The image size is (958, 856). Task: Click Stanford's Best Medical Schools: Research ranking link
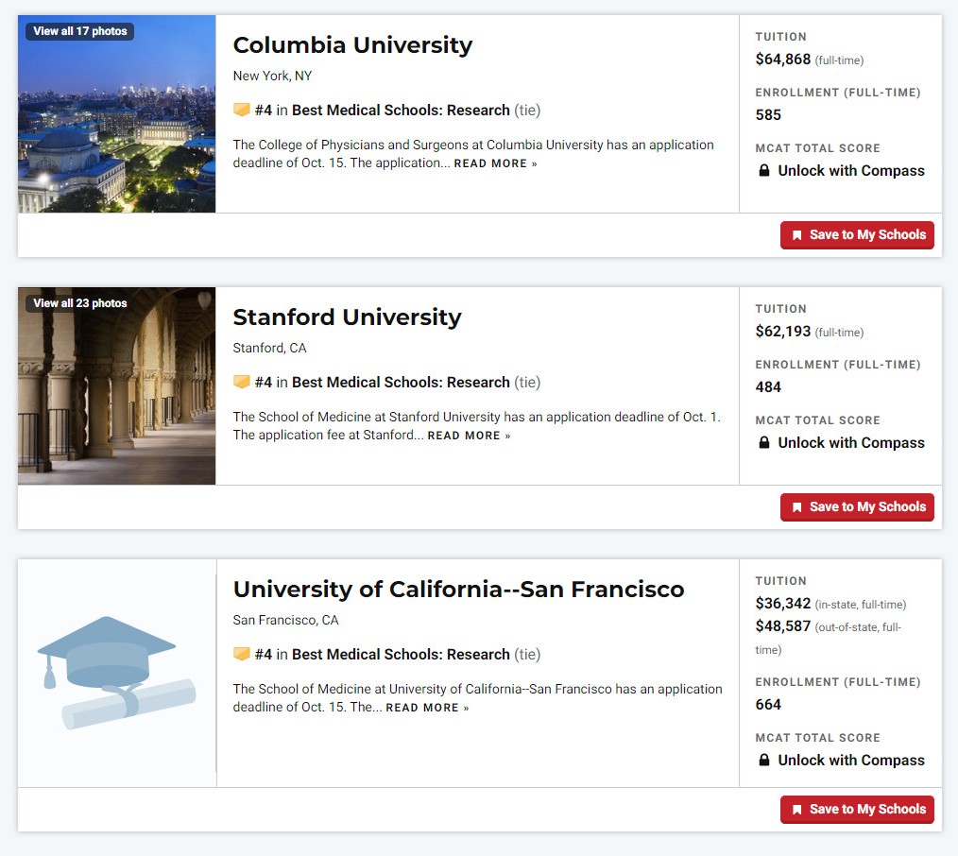[x=401, y=382]
